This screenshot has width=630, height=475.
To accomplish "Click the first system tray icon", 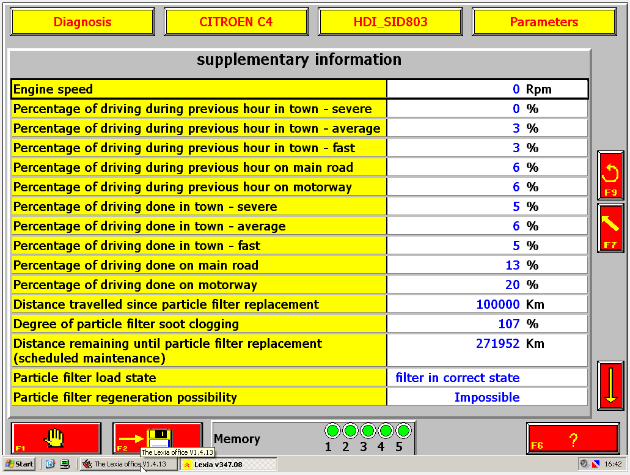I will [584, 464].
